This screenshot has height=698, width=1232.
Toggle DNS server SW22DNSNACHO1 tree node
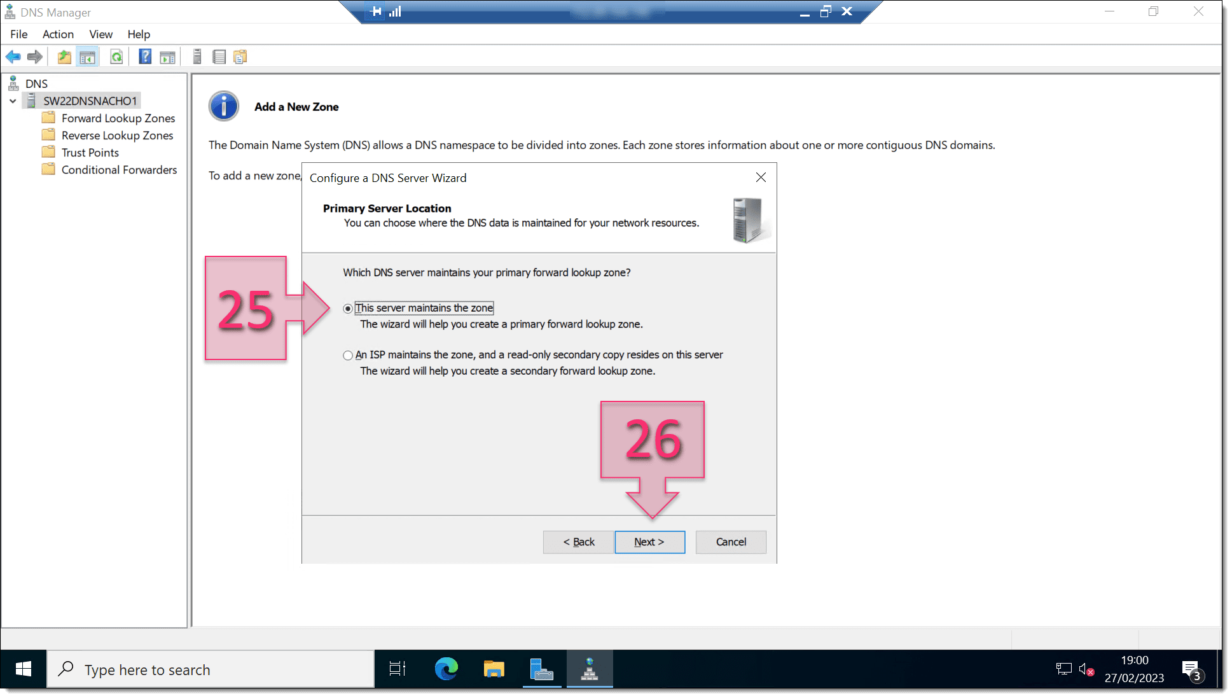pyautogui.click(x=12, y=101)
